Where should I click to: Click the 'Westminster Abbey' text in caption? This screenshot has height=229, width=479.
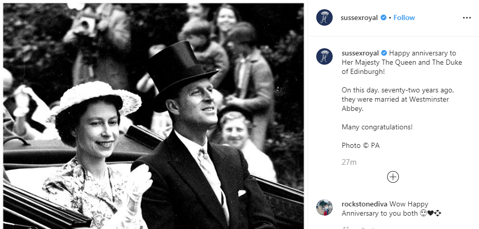tap(395, 104)
